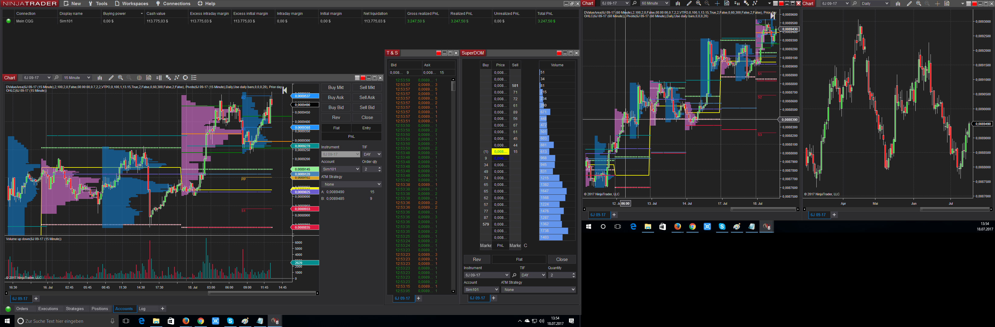Jump to latest bar in 15 Minute chart

285,90
